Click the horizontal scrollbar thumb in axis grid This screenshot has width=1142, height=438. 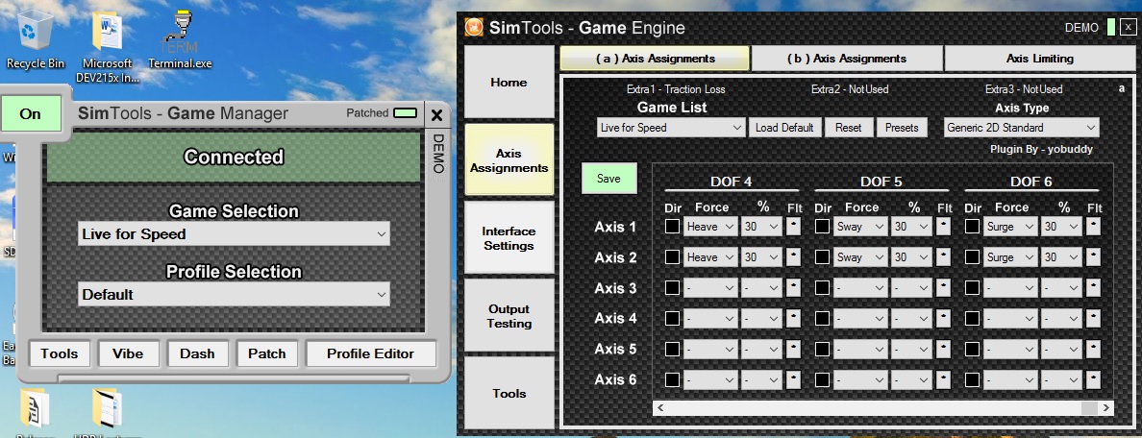tap(1089, 408)
